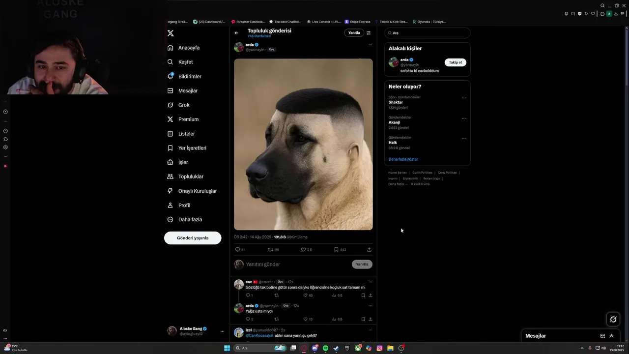The height and width of the screenshot is (354, 629).
Task: Open the Shaktar trending topic
Action: point(396,102)
